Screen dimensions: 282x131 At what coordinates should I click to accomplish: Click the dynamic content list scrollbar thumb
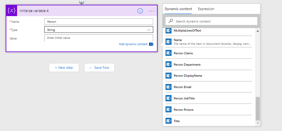tap(258, 109)
